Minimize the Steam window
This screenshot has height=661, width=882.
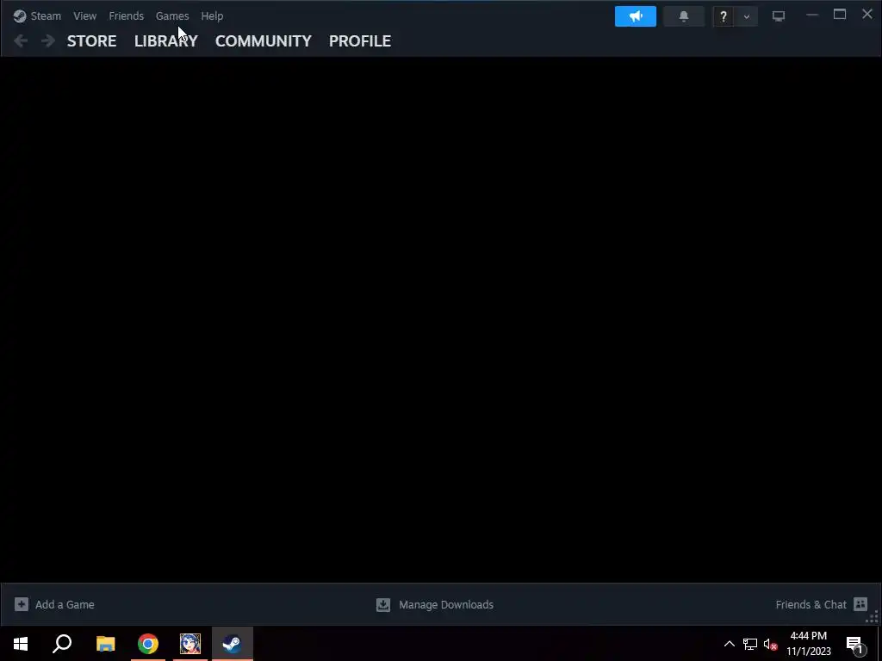pos(811,15)
